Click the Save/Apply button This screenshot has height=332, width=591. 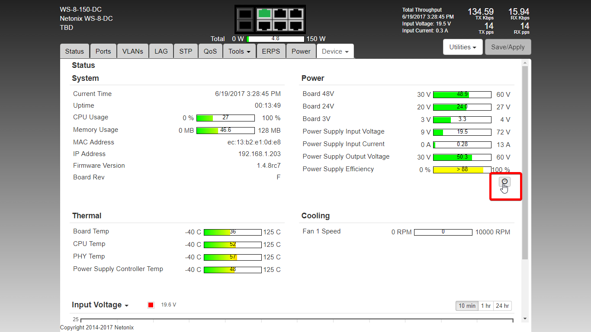click(507, 47)
